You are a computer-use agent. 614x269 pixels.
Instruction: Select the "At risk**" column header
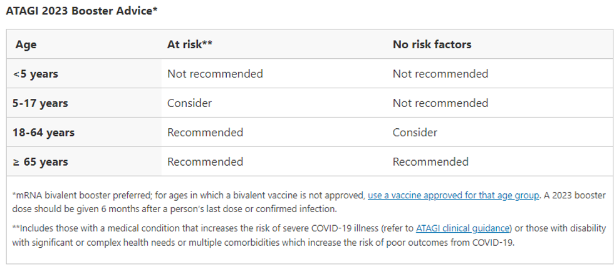click(x=190, y=44)
